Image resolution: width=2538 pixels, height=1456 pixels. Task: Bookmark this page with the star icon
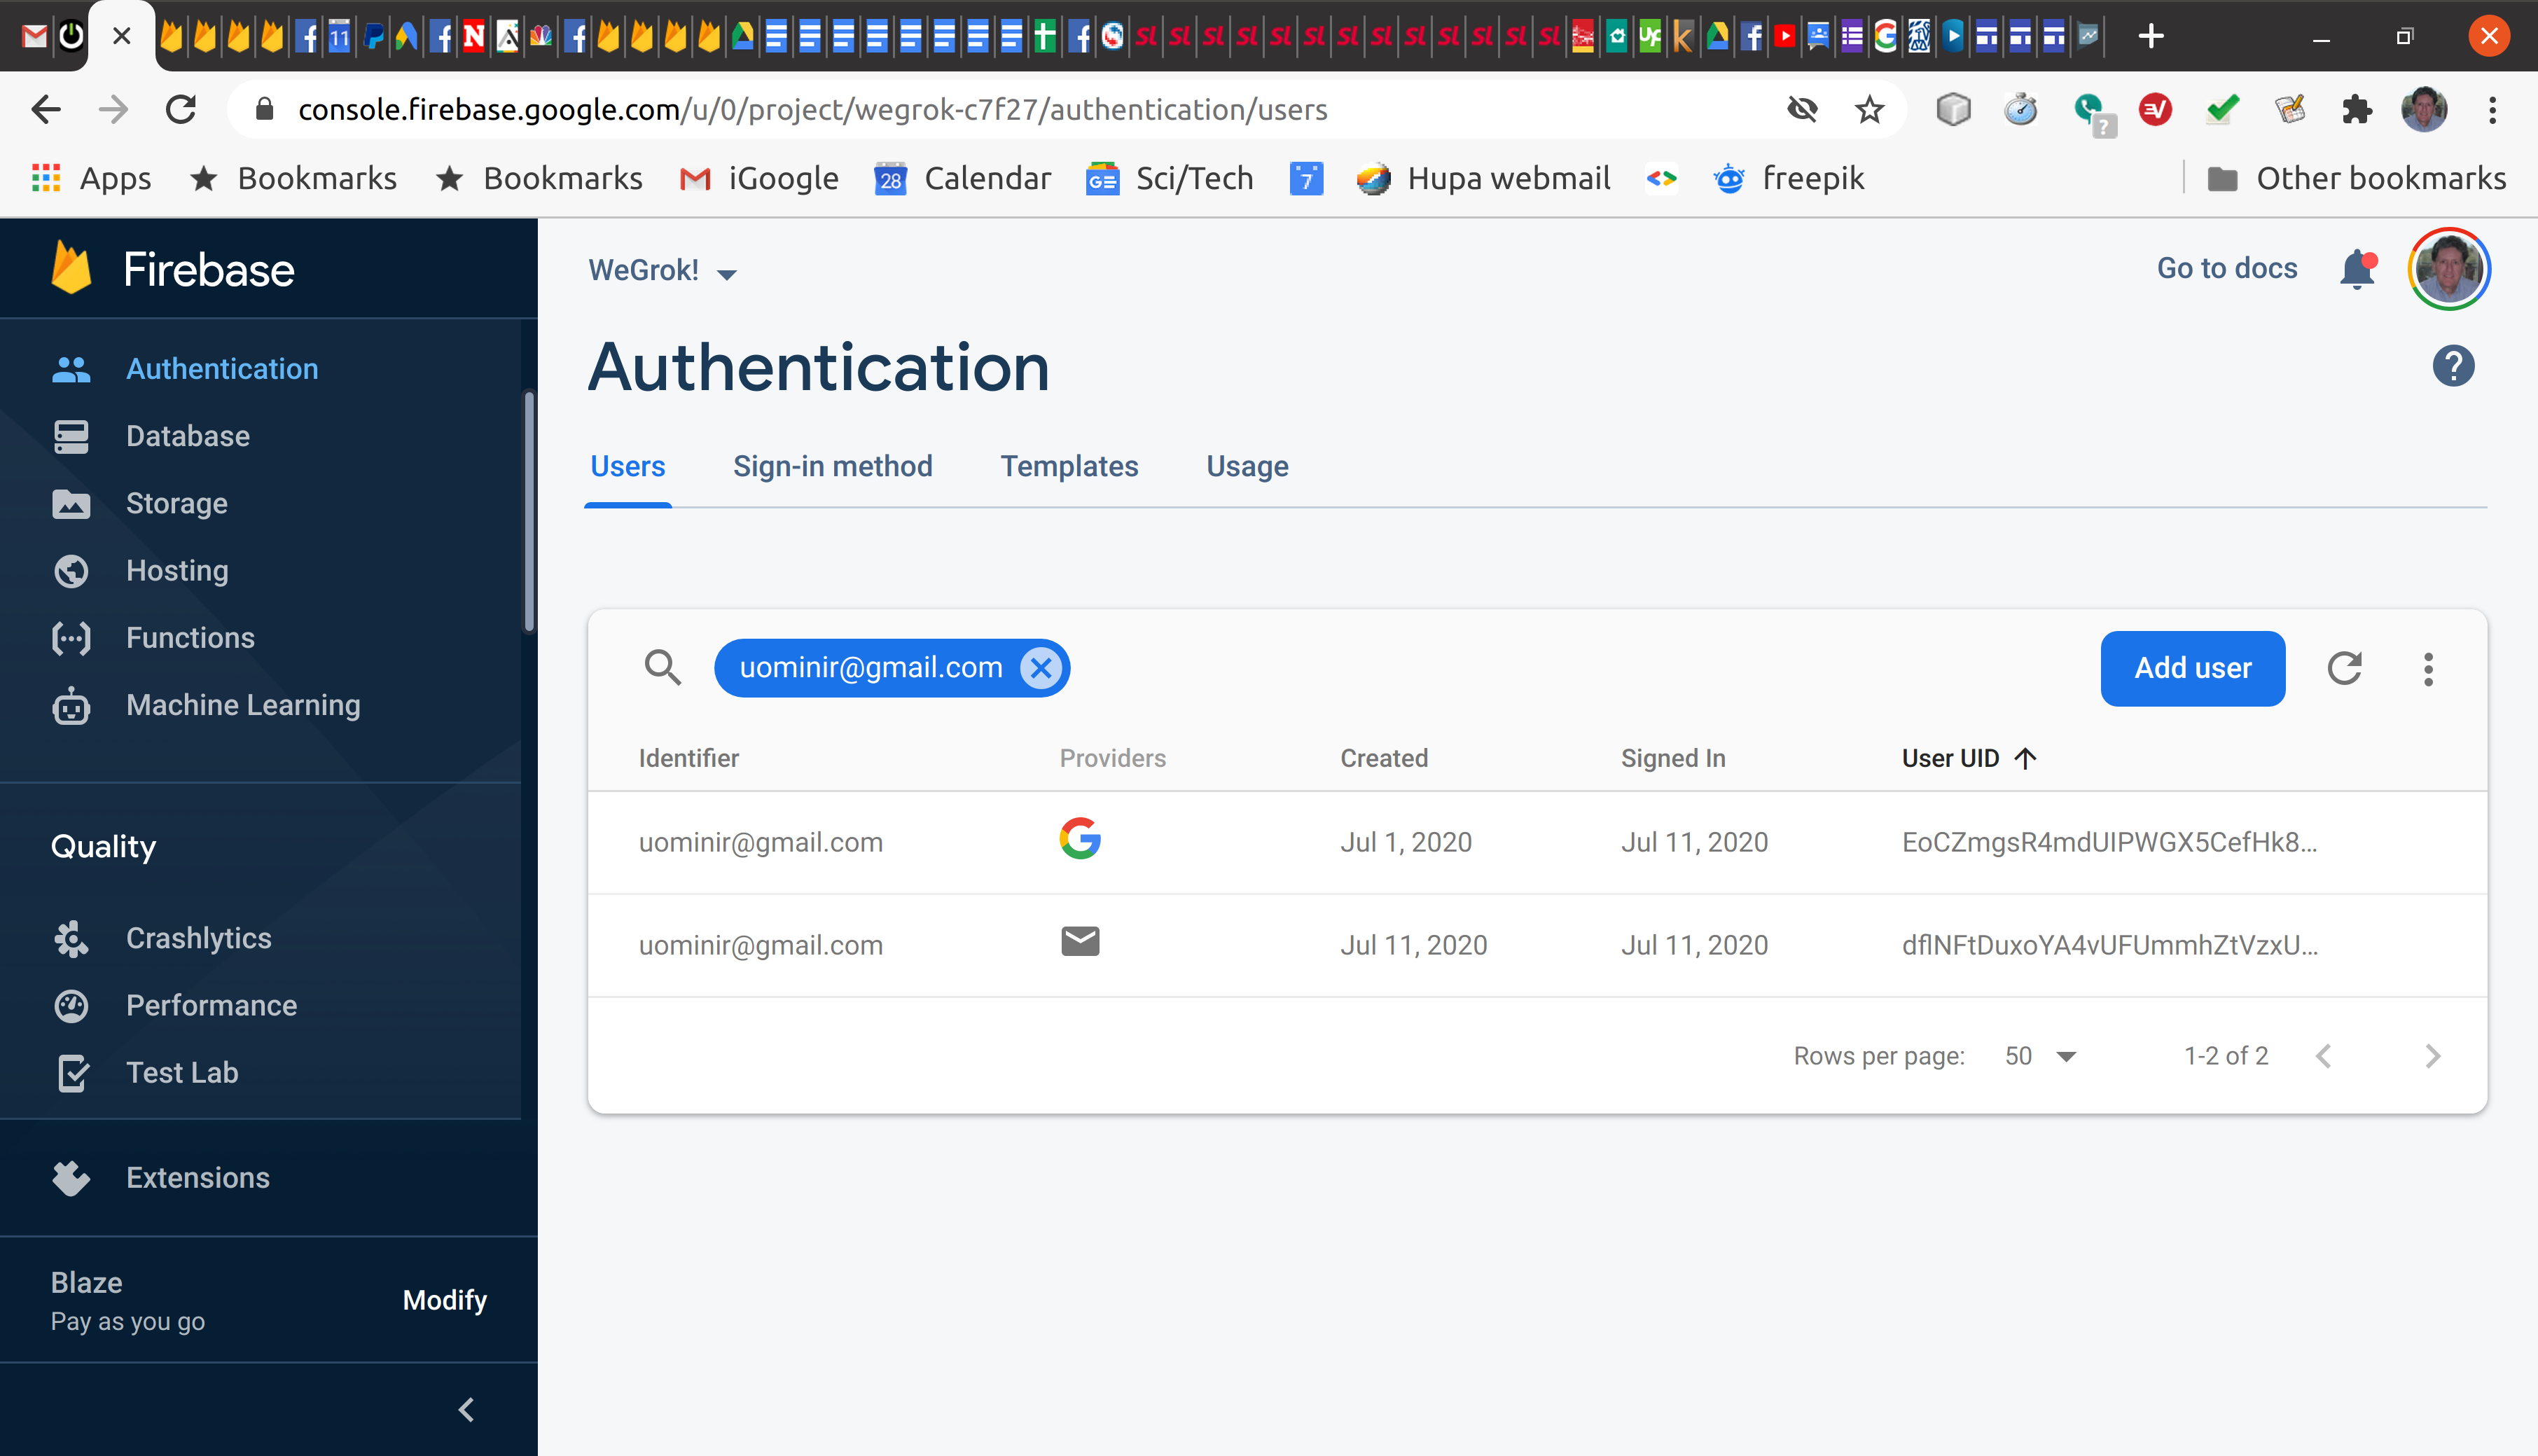click(1869, 109)
